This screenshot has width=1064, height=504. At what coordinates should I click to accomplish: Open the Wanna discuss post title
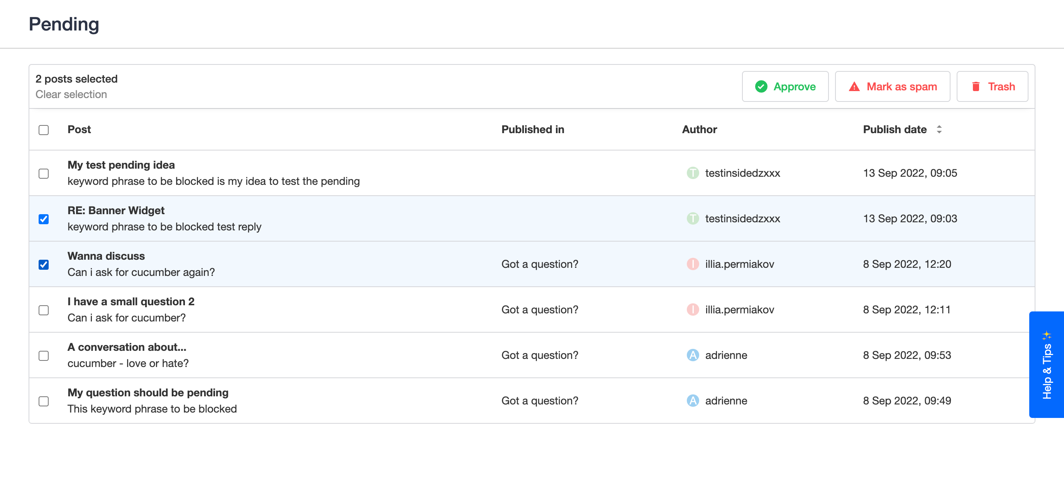click(106, 256)
